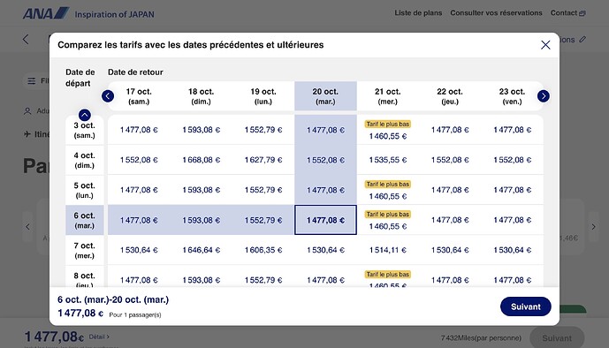Image resolution: width=609 pixels, height=348 pixels.
Task: Select return date column 23 oct. (ven.)
Action: [512, 96]
